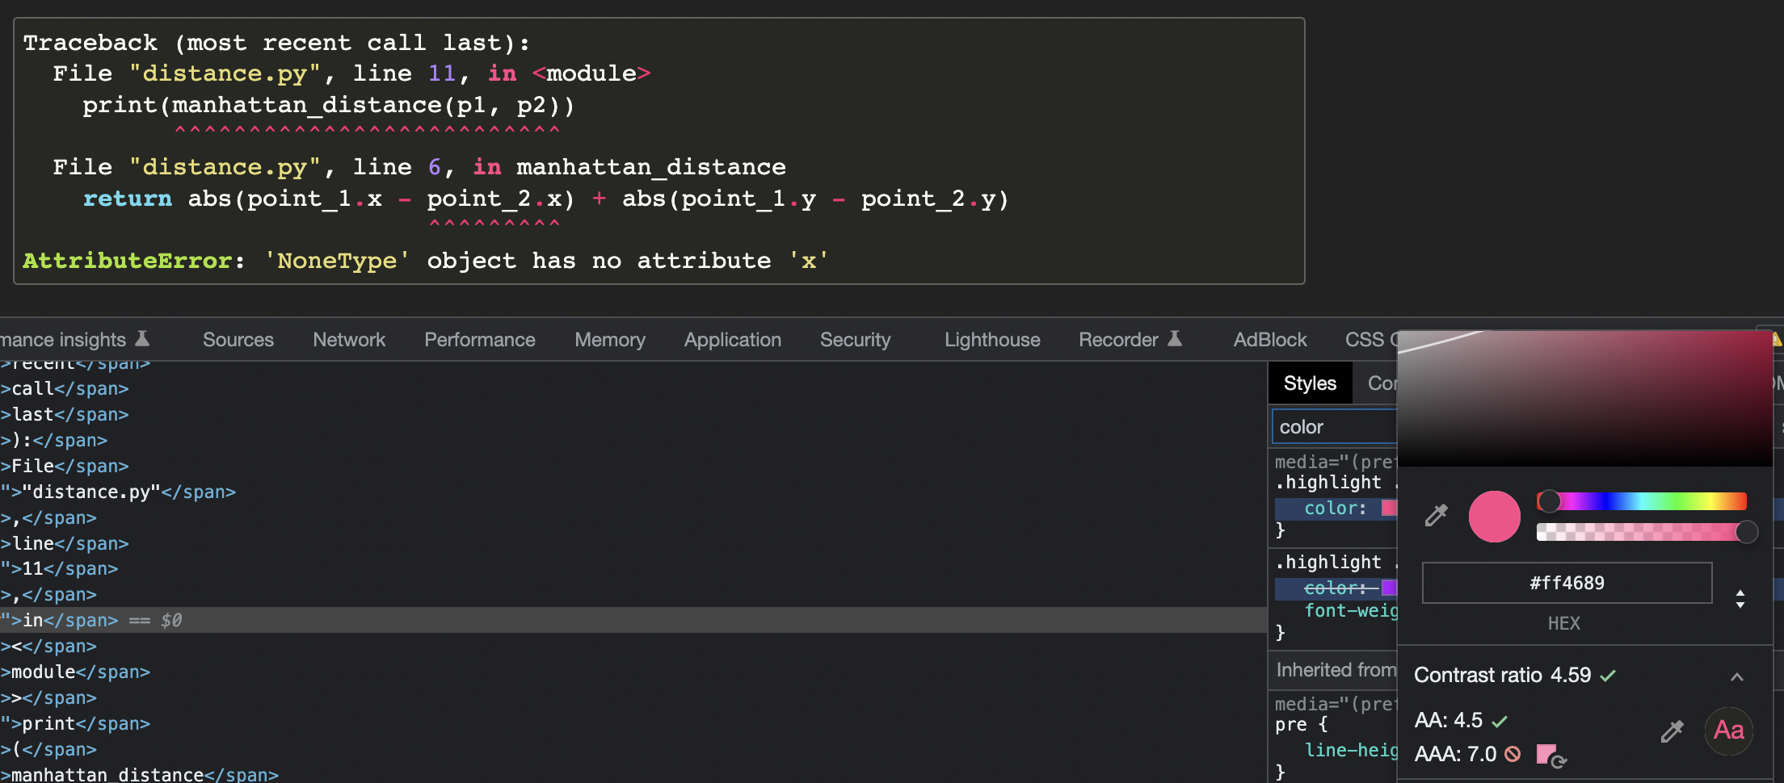Click the styles filter field containing 'color'

coord(1335,427)
